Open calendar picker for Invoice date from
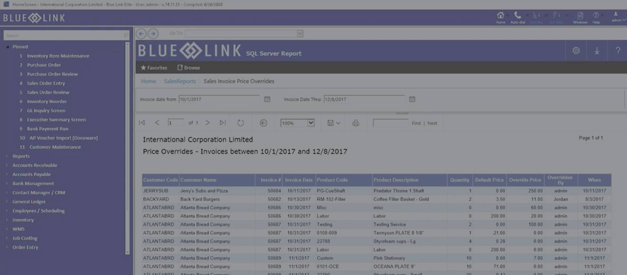The image size is (627, 275). point(267,99)
